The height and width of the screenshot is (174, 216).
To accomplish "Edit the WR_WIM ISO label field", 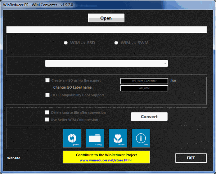I will coord(144,88).
